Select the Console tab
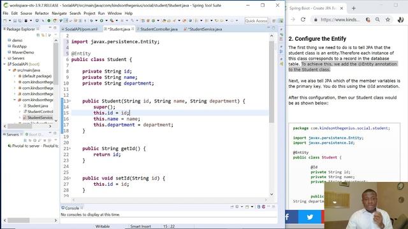This screenshot has height=229, width=408. pyautogui.click(x=72, y=208)
